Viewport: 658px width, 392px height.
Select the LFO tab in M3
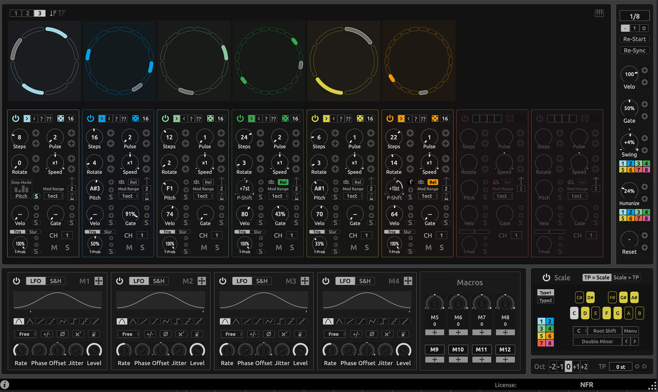click(x=242, y=281)
